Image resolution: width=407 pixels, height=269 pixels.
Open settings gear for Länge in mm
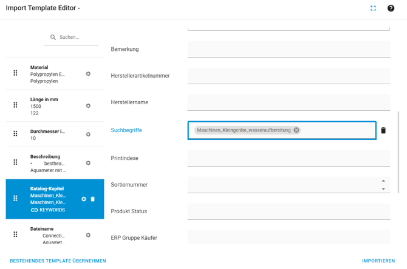click(x=88, y=106)
